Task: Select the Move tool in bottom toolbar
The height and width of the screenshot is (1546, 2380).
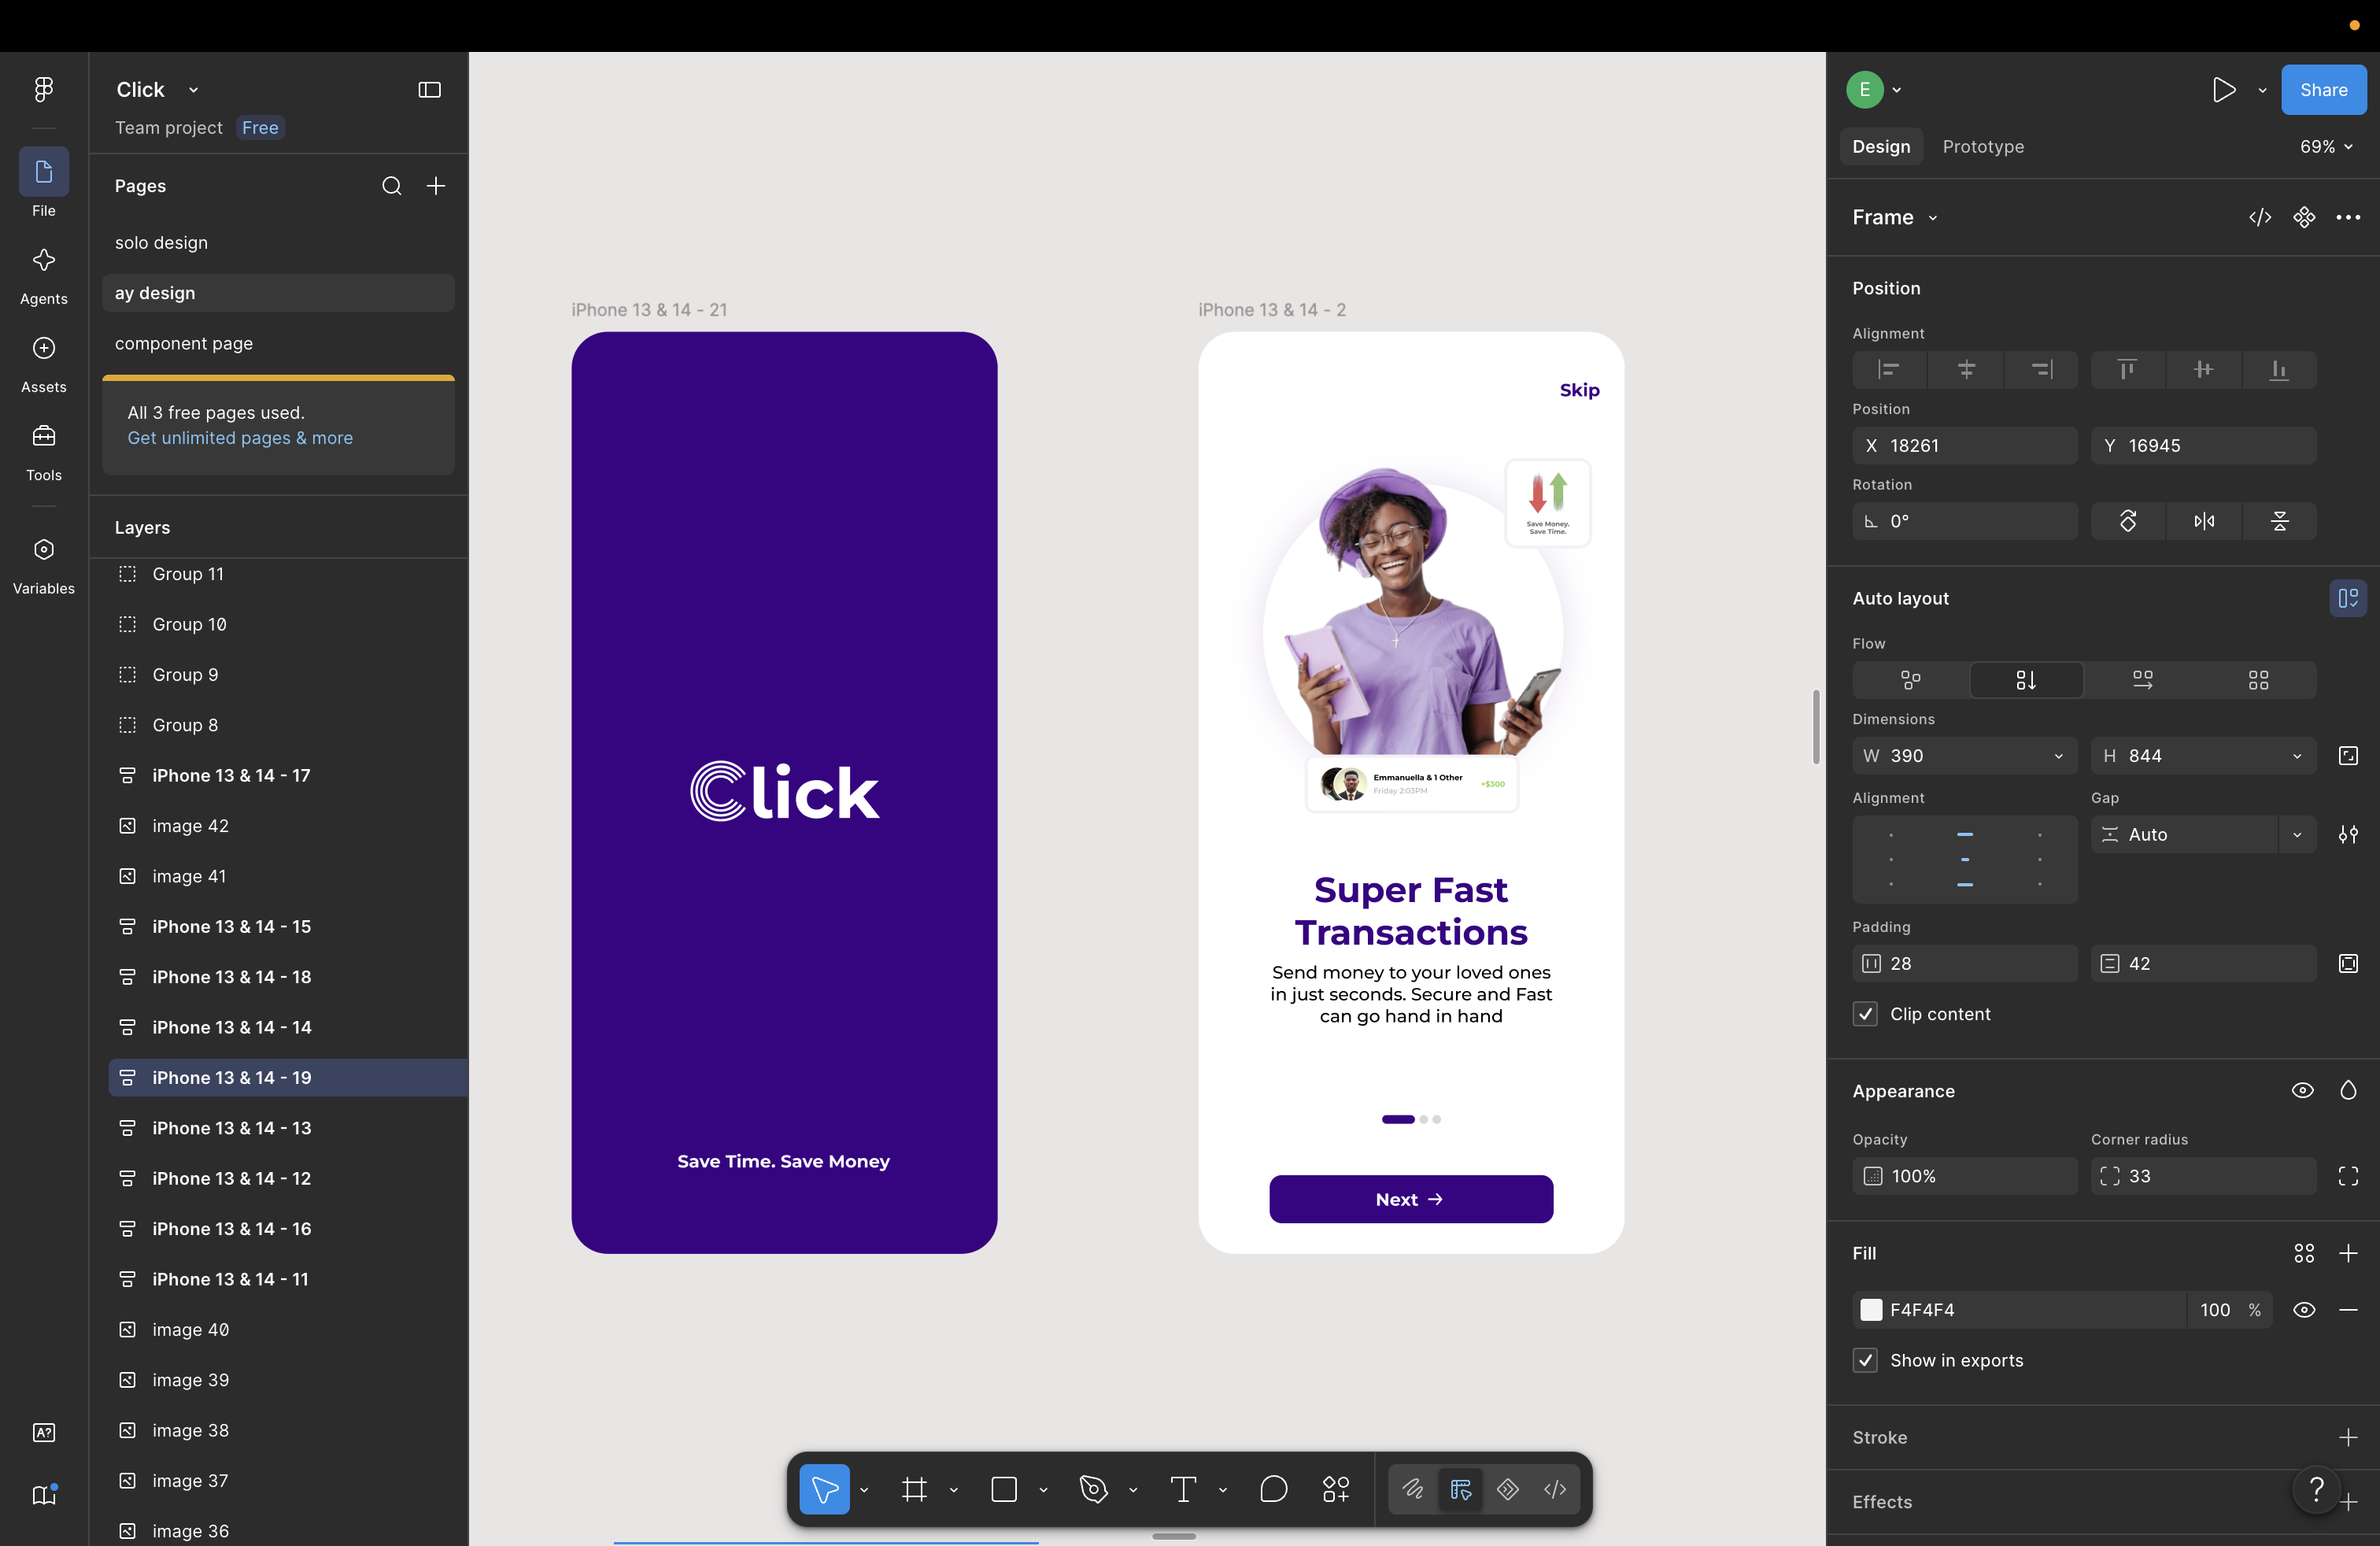Action: pos(824,1489)
